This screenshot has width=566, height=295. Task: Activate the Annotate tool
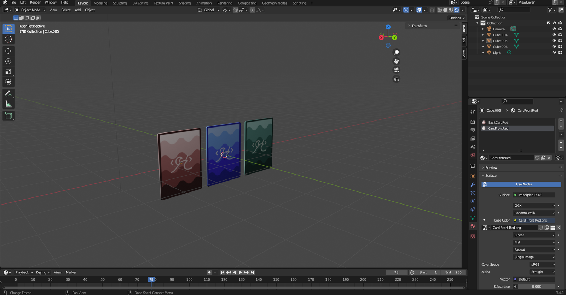[8, 94]
